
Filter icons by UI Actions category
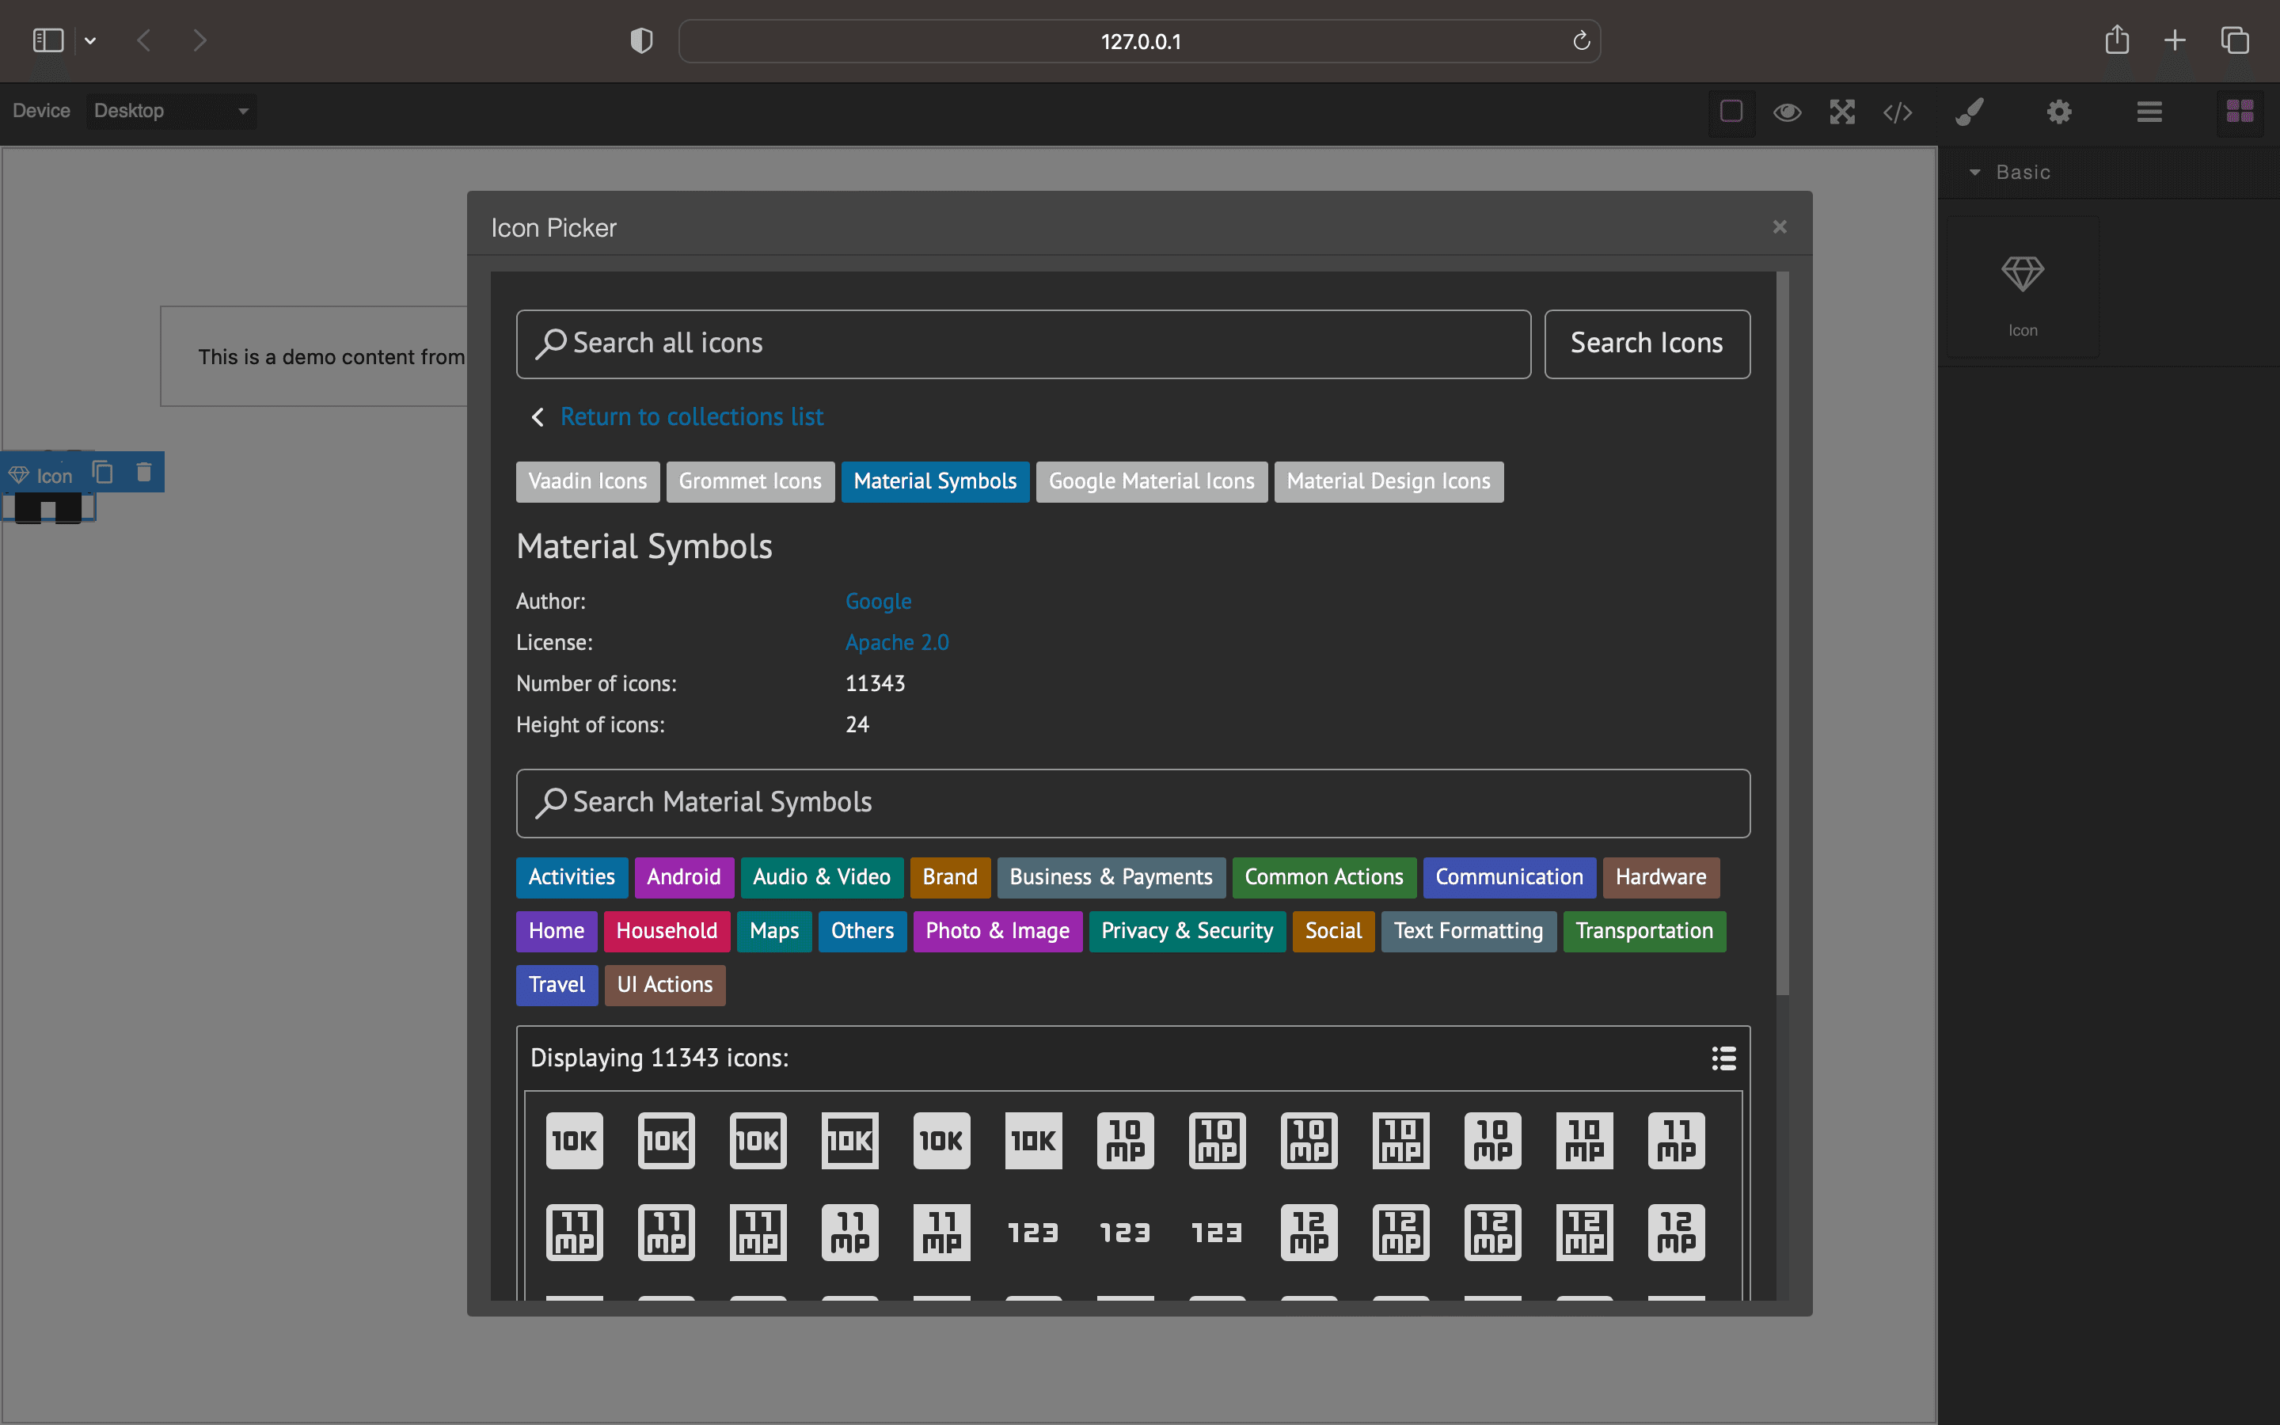(665, 985)
